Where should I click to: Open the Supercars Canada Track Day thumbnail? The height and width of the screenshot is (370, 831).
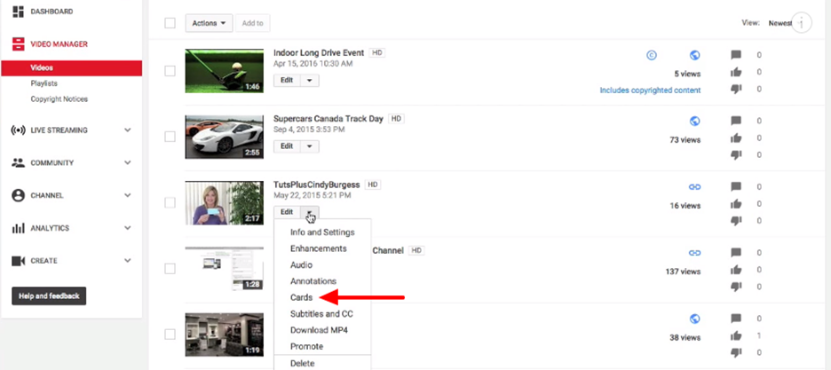[224, 137]
